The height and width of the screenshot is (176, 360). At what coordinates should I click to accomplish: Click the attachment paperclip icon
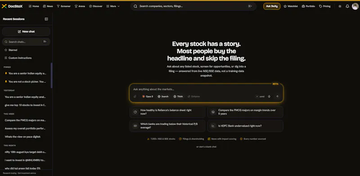pos(135,96)
